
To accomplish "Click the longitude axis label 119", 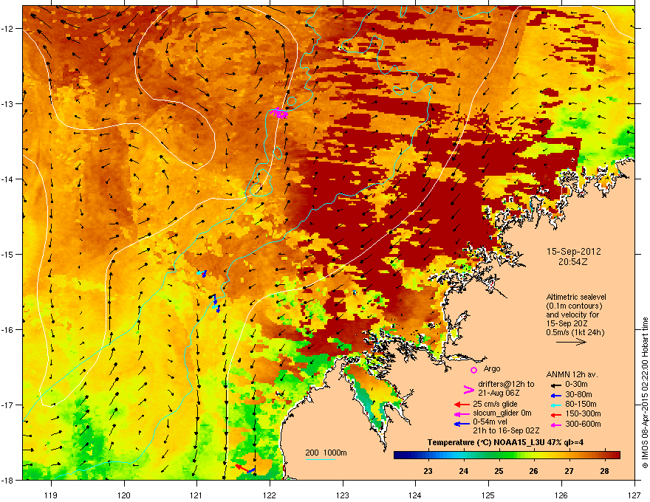I will 52,495.
